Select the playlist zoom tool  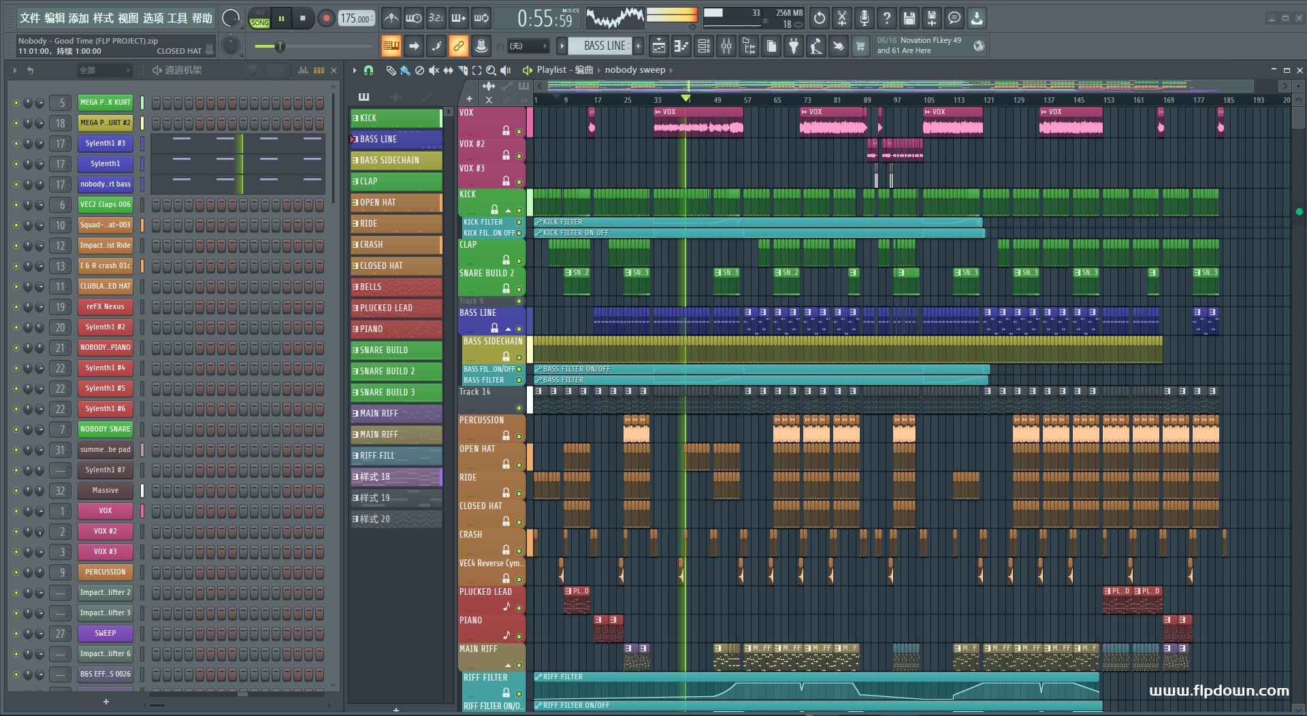tap(491, 70)
